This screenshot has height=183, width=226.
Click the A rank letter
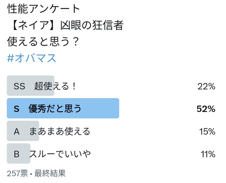(x=17, y=132)
